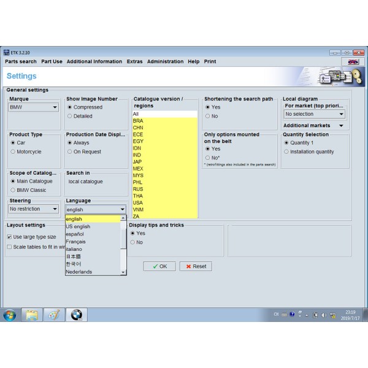Open the Marque BMW dropdown

coord(33,107)
